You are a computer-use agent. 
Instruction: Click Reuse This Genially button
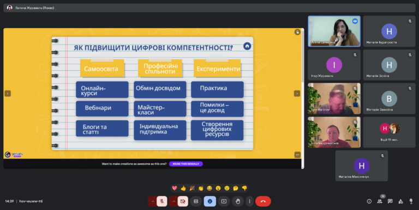[186, 164]
